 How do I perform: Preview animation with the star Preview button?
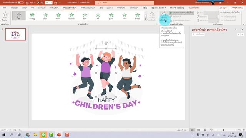[x=5, y=16]
